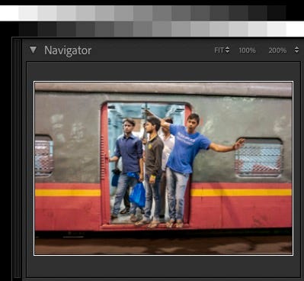Collapse the Navigator panel triangle
The height and width of the screenshot is (281, 304).
pyautogui.click(x=33, y=50)
